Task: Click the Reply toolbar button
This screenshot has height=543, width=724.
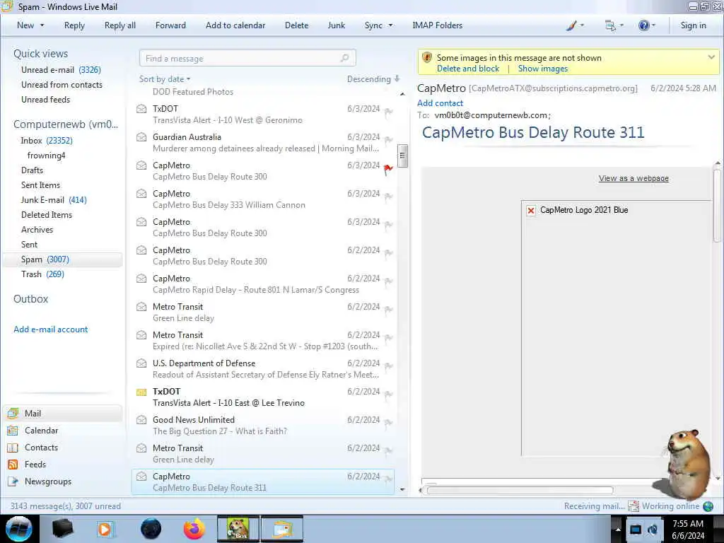Action: (74, 25)
